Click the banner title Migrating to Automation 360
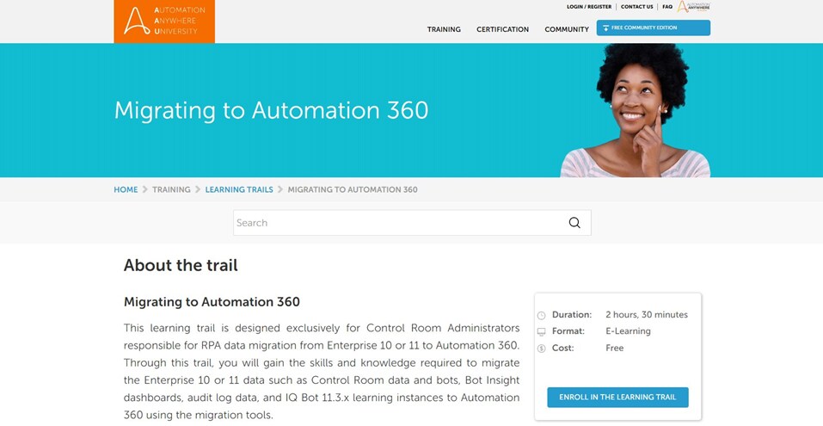The width and height of the screenshot is (823, 426). (x=272, y=110)
